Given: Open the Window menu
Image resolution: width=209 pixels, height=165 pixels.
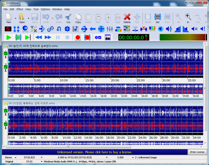Looking at the screenshot, I should [x=57, y=9].
